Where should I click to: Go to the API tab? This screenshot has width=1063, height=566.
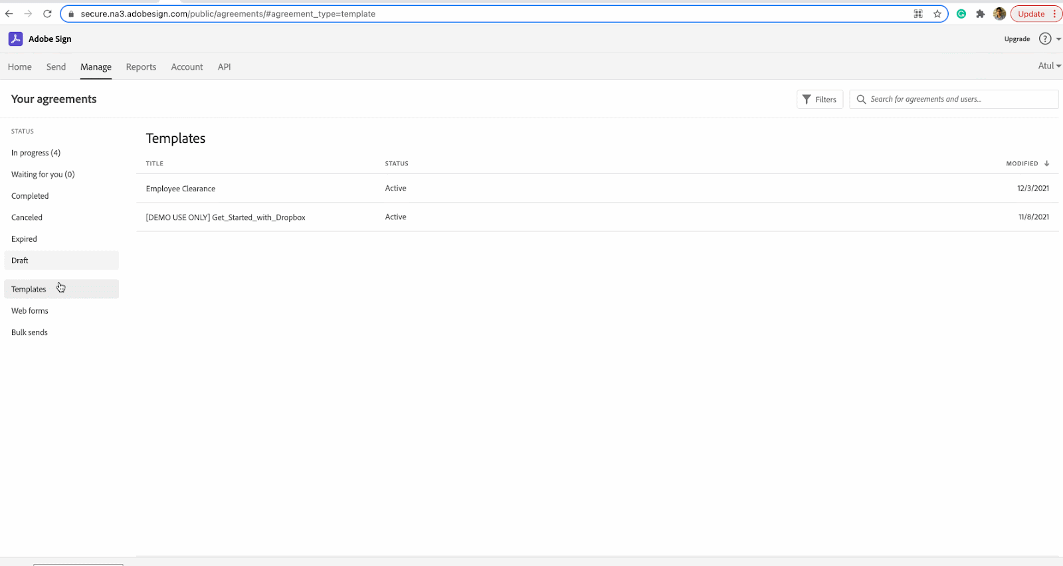click(x=225, y=67)
